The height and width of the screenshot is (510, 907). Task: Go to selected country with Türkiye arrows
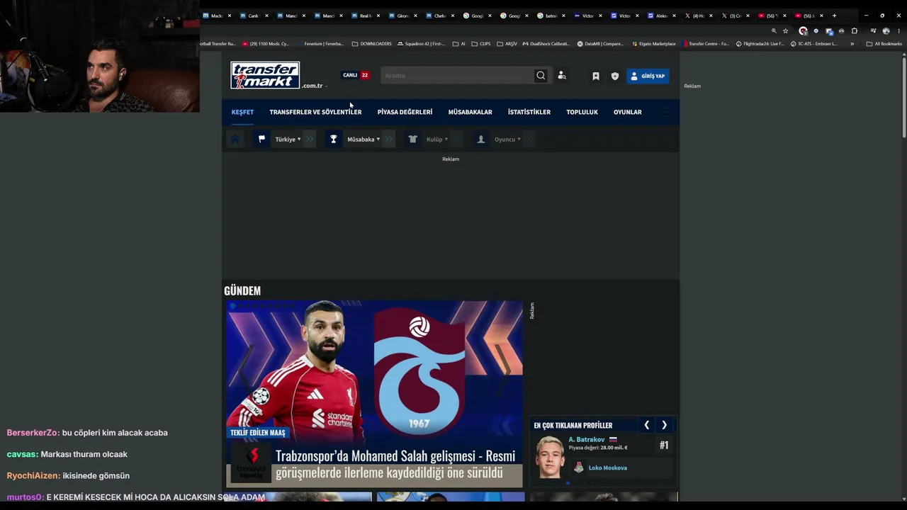[310, 140]
